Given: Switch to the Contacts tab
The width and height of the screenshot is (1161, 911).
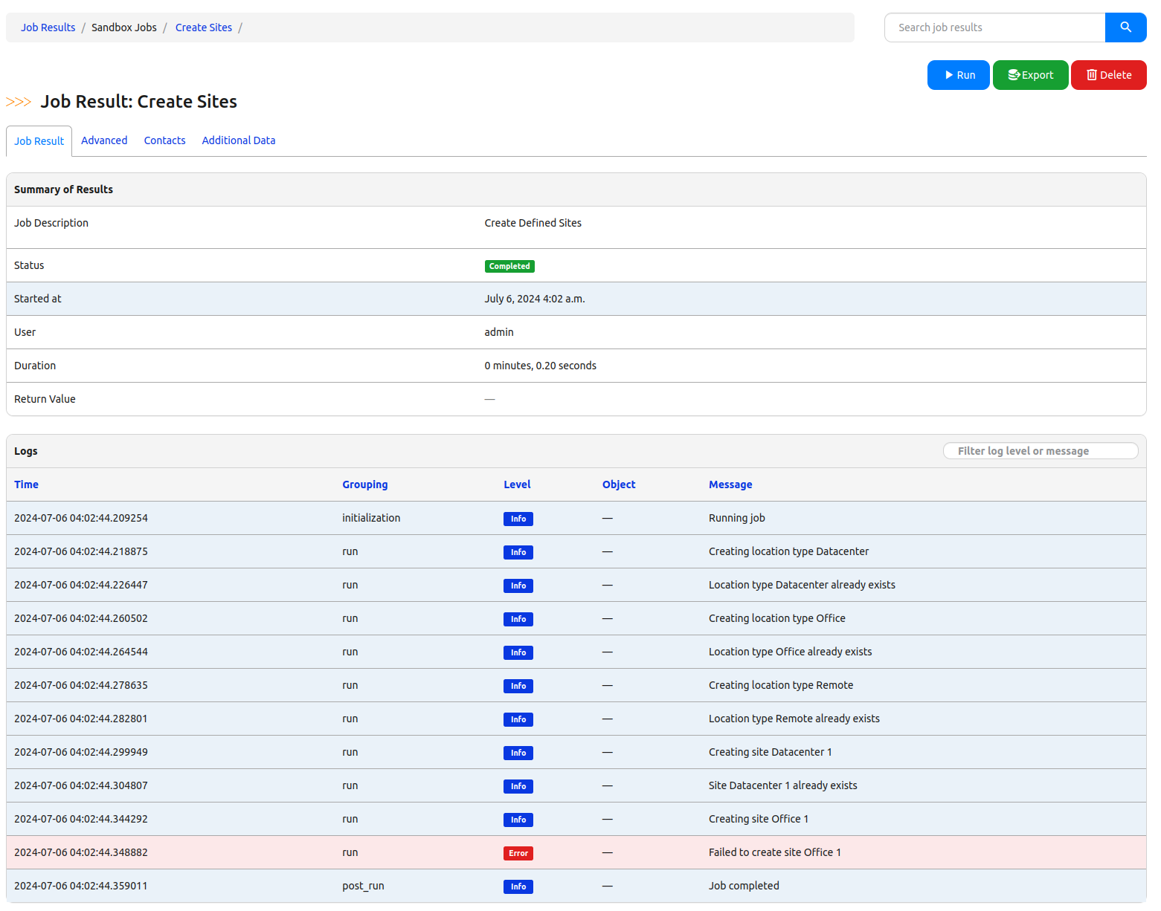Looking at the screenshot, I should coord(164,140).
